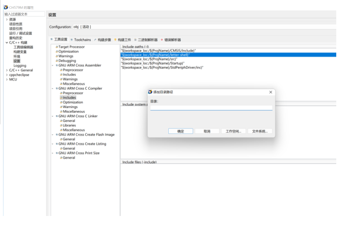The height and width of the screenshot is (226, 338).
Task: Select Includes under GNU ARM Cross Assembler
Action: click(x=69, y=75)
